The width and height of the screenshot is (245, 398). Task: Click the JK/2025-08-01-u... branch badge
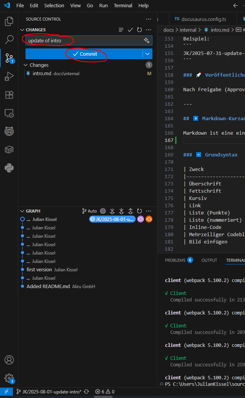(112, 219)
